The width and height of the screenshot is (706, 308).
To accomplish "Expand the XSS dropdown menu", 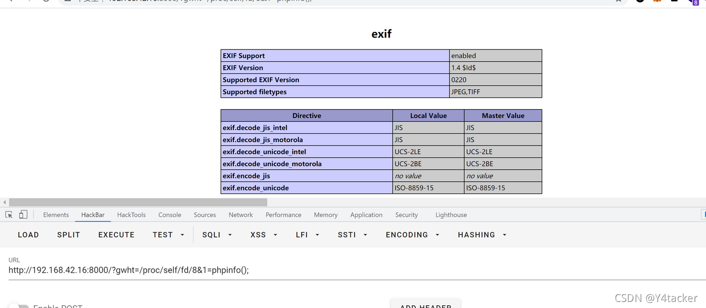I will click(x=264, y=235).
